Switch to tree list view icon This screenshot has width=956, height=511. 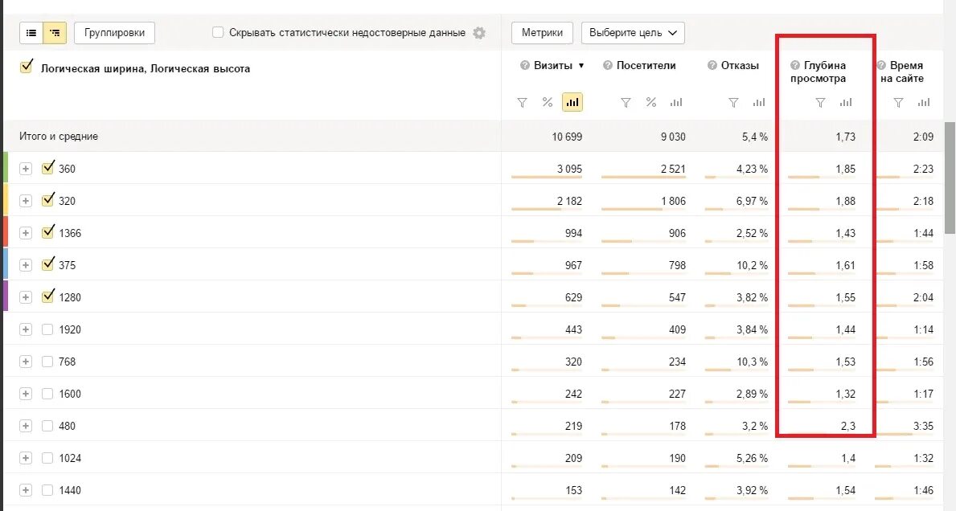55,33
